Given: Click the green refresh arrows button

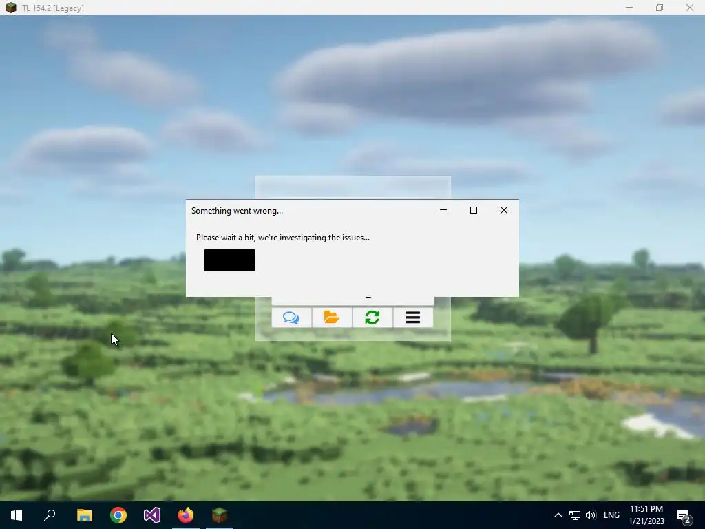Looking at the screenshot, I should click(x=372, y=318).
